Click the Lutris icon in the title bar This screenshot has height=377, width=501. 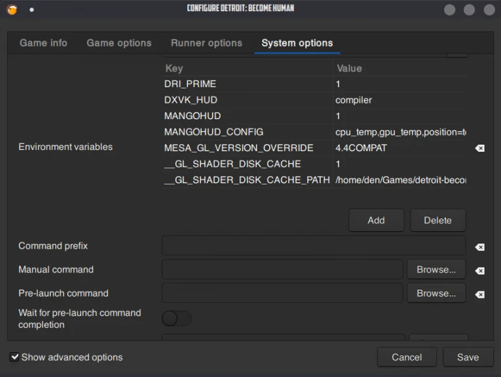coord(12,9)
